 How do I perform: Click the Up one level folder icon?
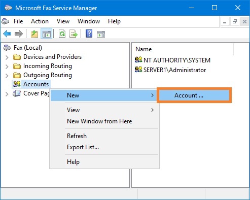click(x=34, y=34)
